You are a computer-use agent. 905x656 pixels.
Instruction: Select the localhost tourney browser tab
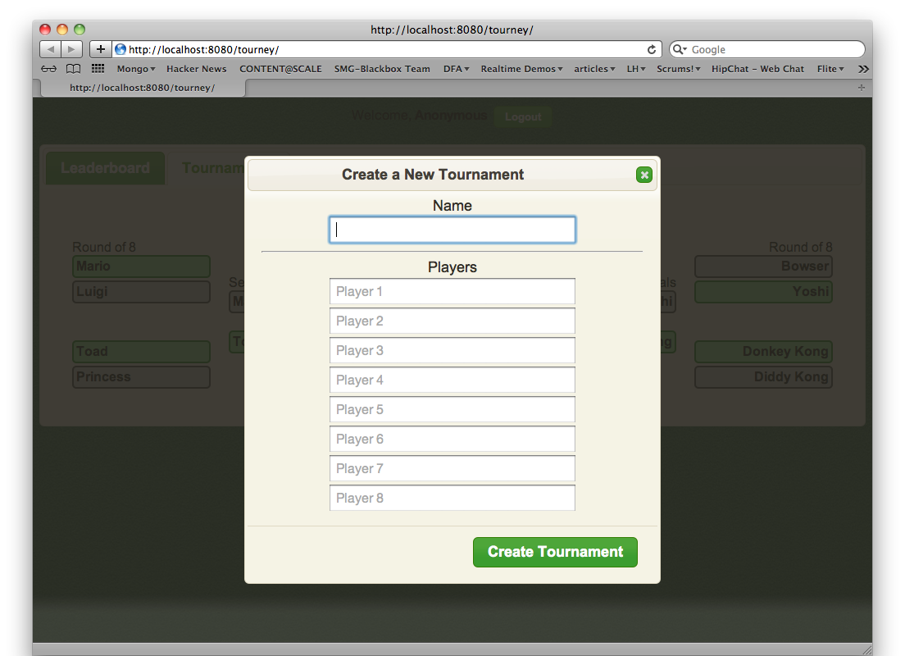click(x=142, y=88)
